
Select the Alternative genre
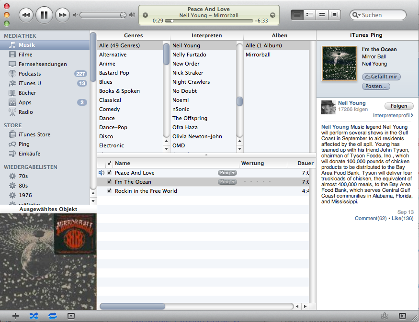coord(130,55)
